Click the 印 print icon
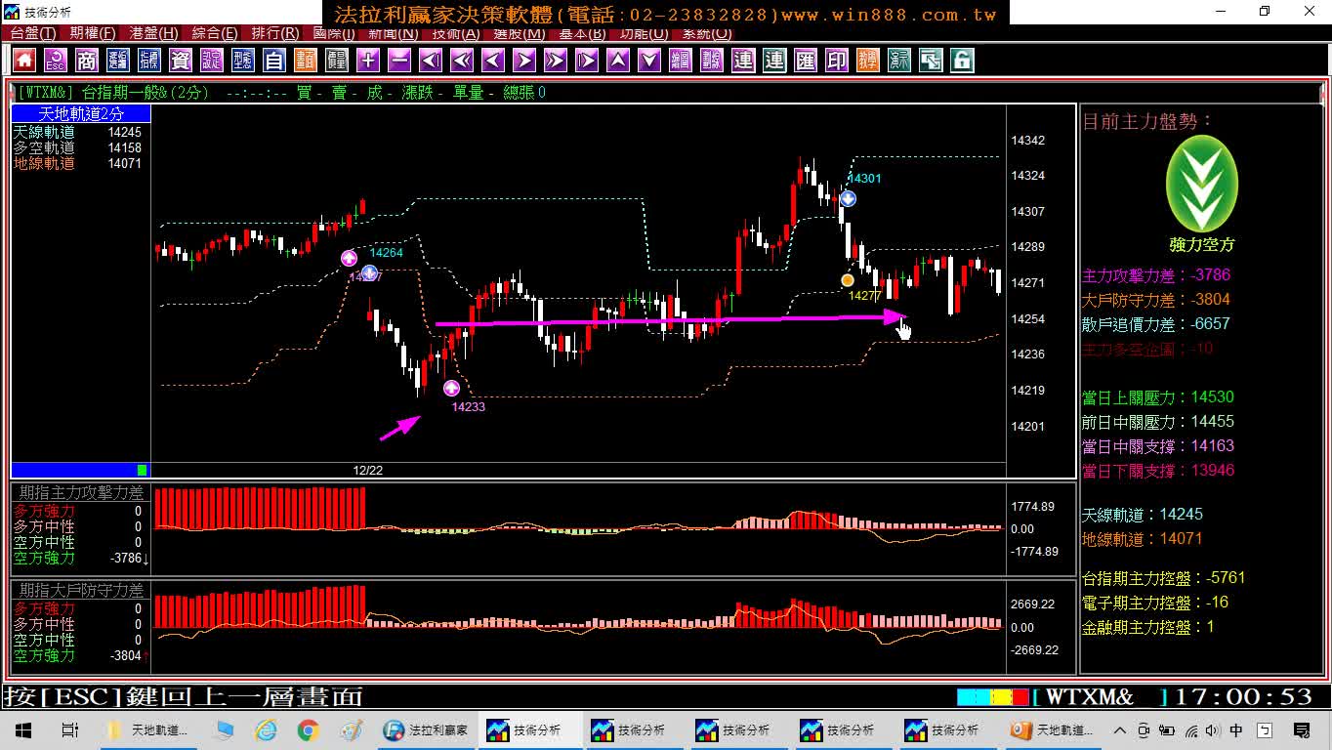 (837, 61)
